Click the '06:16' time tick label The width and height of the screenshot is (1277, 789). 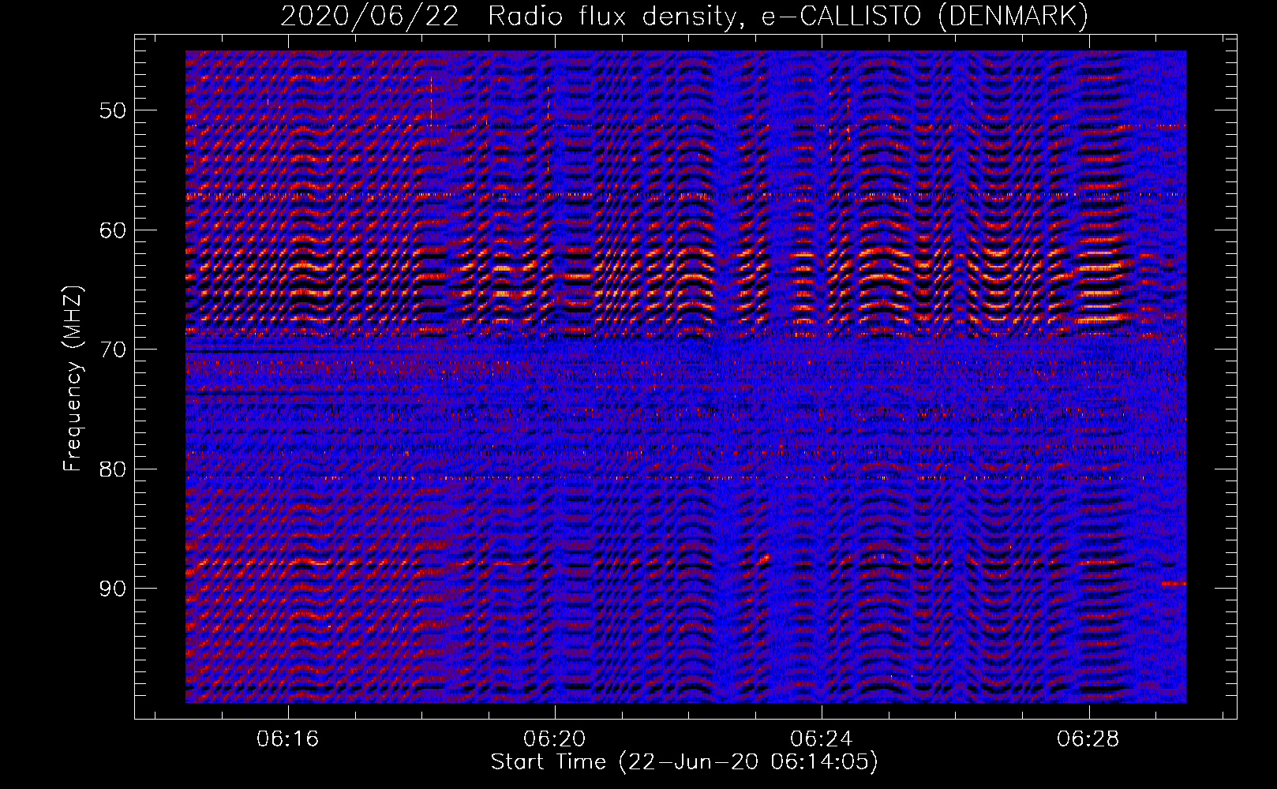coord(287,739)
